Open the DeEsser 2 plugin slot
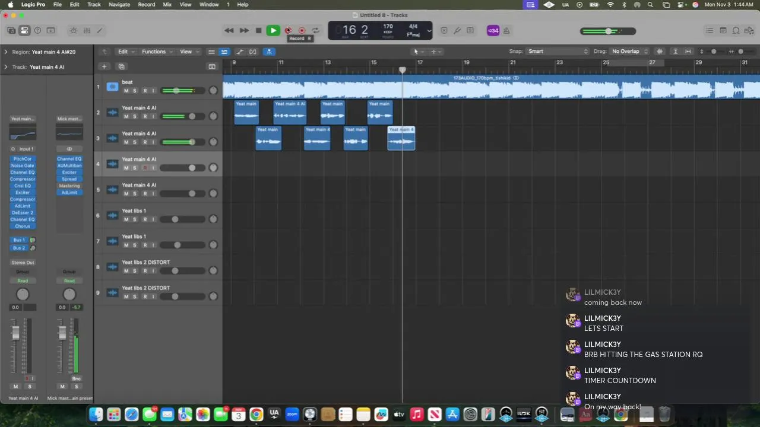 tap(23, 212)
